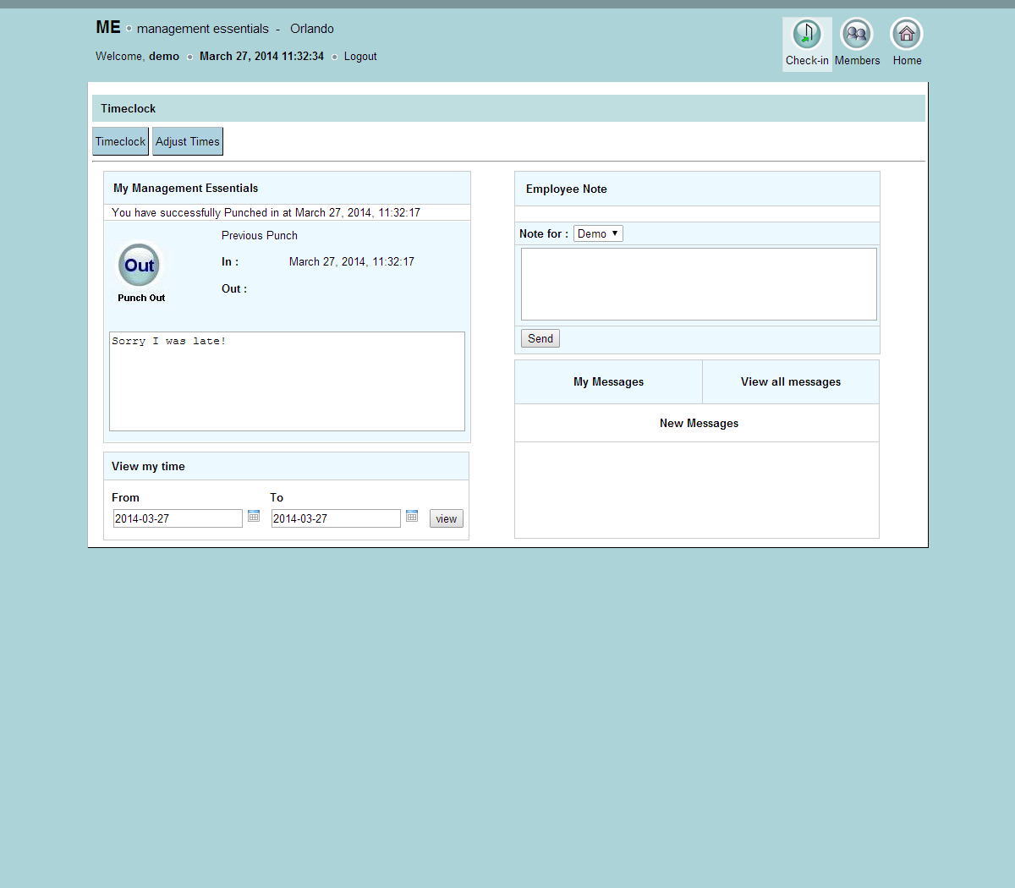Click the New Messages heading
The image size is (1015, 888).
click(x=699, y=423)
